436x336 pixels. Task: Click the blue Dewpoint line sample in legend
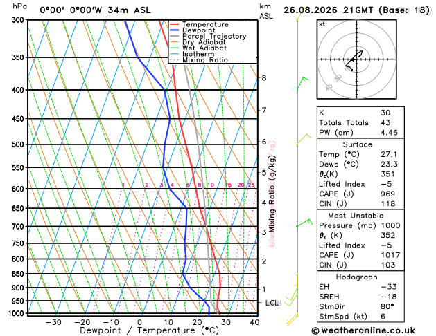click(x=175, y=30)
